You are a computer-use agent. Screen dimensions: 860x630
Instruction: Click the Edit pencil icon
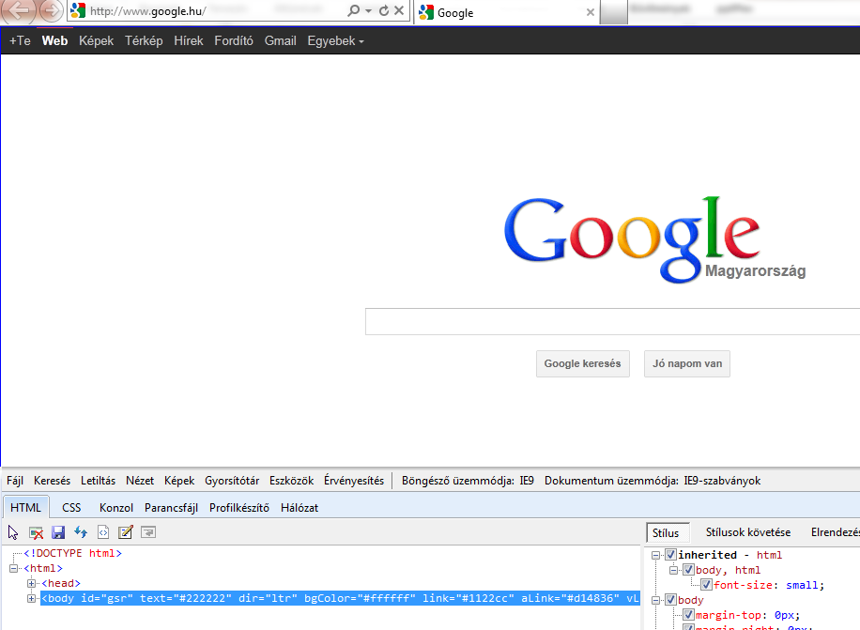pyautogui.click(x=126, y=531)
